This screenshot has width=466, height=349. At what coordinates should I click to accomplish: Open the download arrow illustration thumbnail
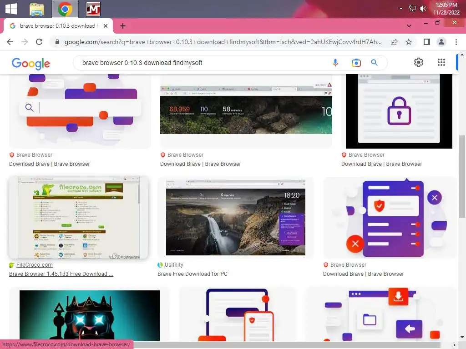pos(381,315)
